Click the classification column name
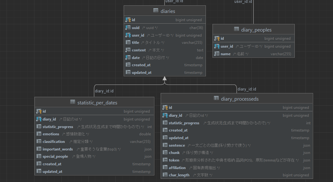 click(53, 142)
